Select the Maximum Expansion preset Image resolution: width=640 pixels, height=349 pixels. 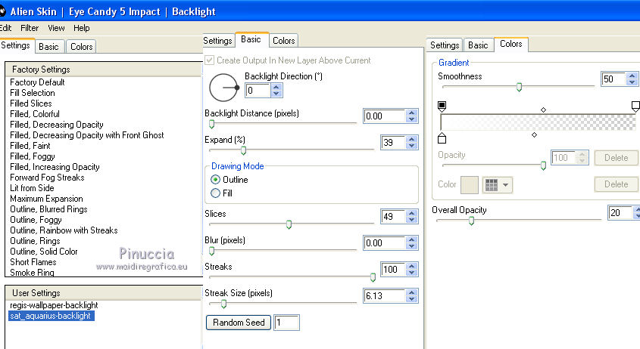[46, 199]
